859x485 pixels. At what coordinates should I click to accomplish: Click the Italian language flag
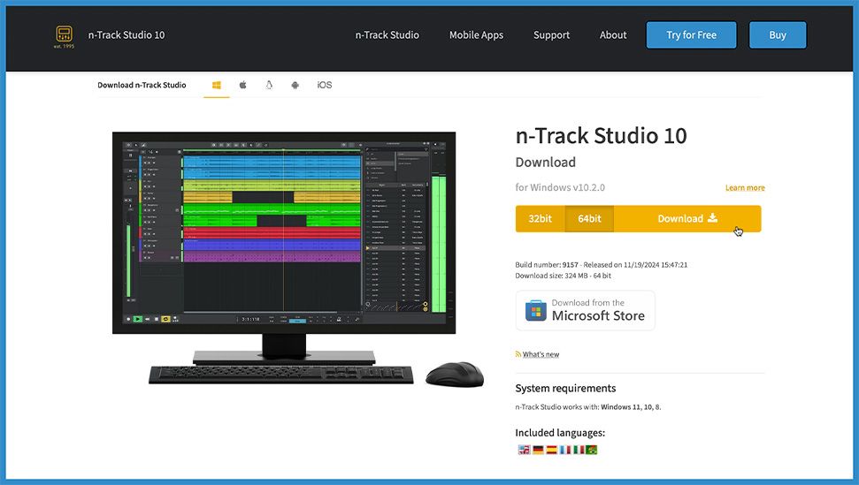[x=579, y=450]
